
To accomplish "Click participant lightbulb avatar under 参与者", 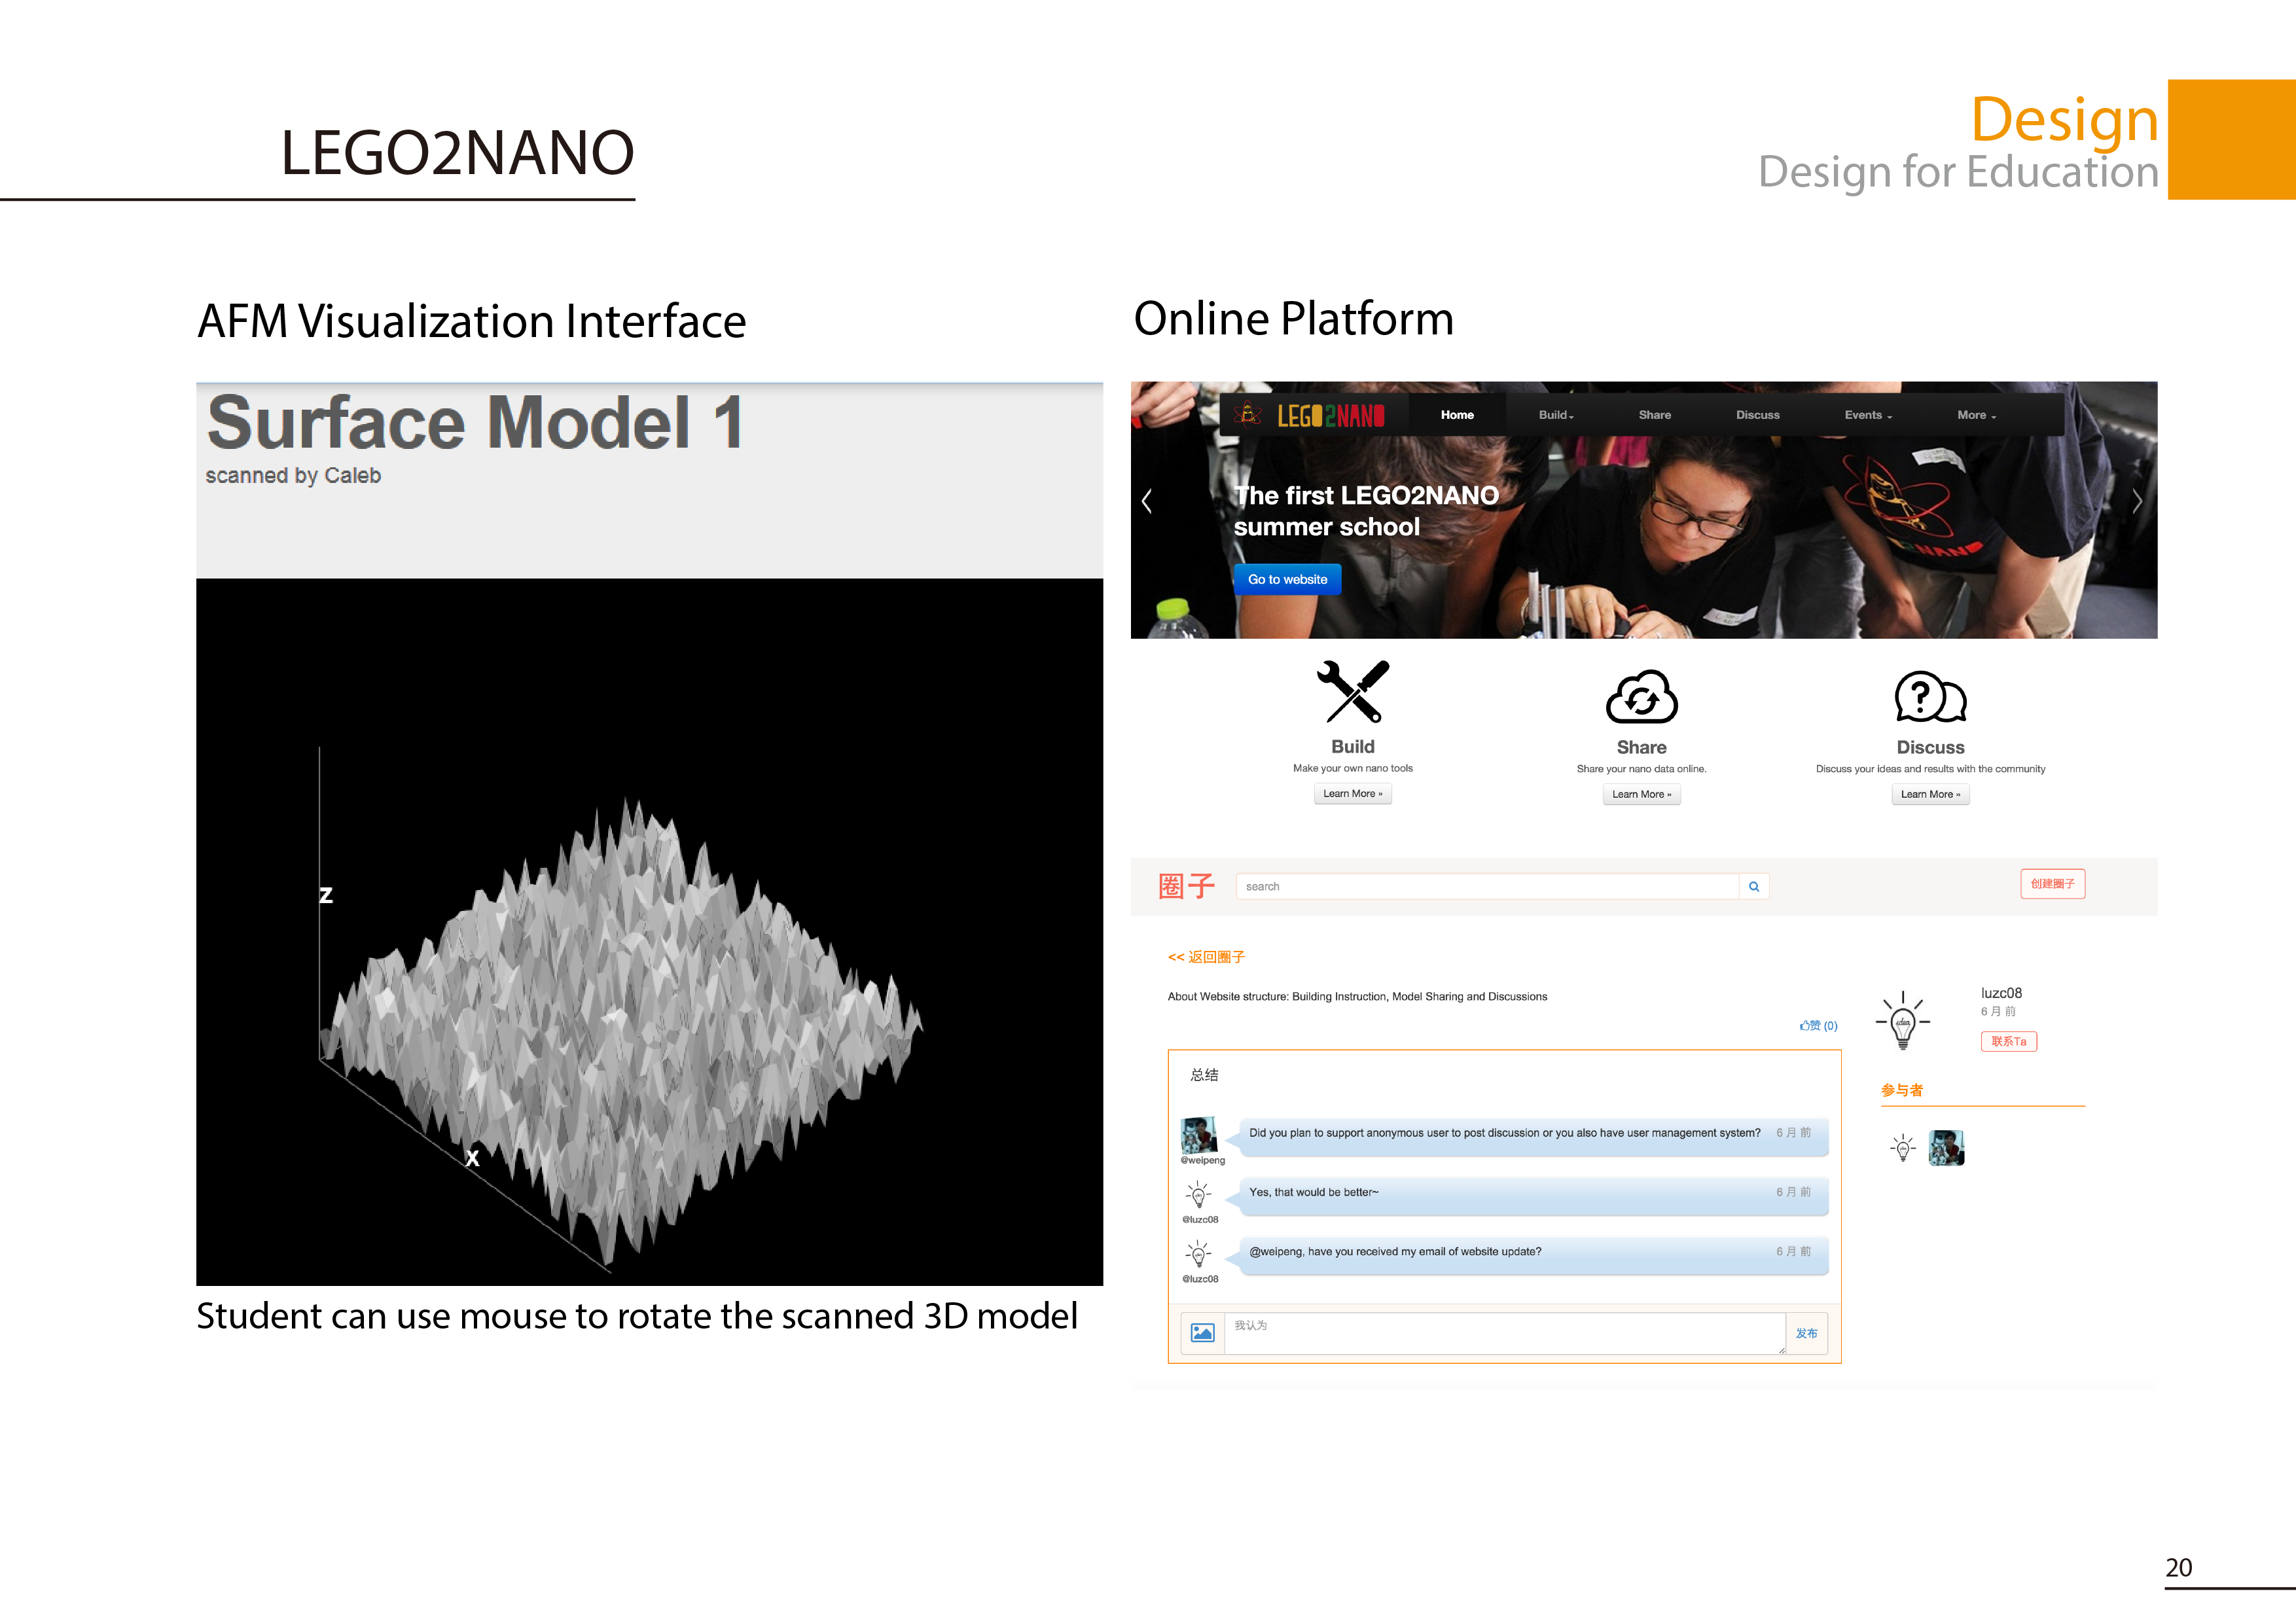I will tap(1903, 1148).
